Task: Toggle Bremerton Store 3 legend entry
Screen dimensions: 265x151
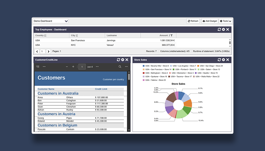Action: pyautogui.click(x=181, y=73)
